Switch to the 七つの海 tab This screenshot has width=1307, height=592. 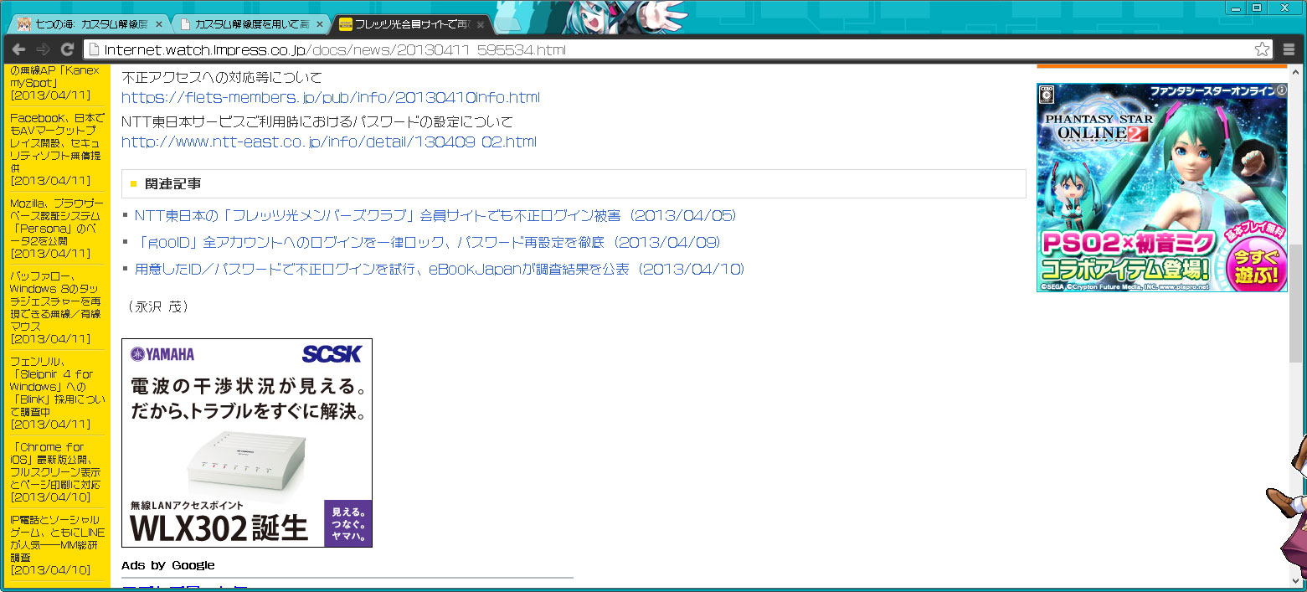88,24
